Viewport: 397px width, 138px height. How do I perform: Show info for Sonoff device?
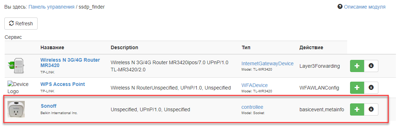pyautogui.click(x=371, y=109)
